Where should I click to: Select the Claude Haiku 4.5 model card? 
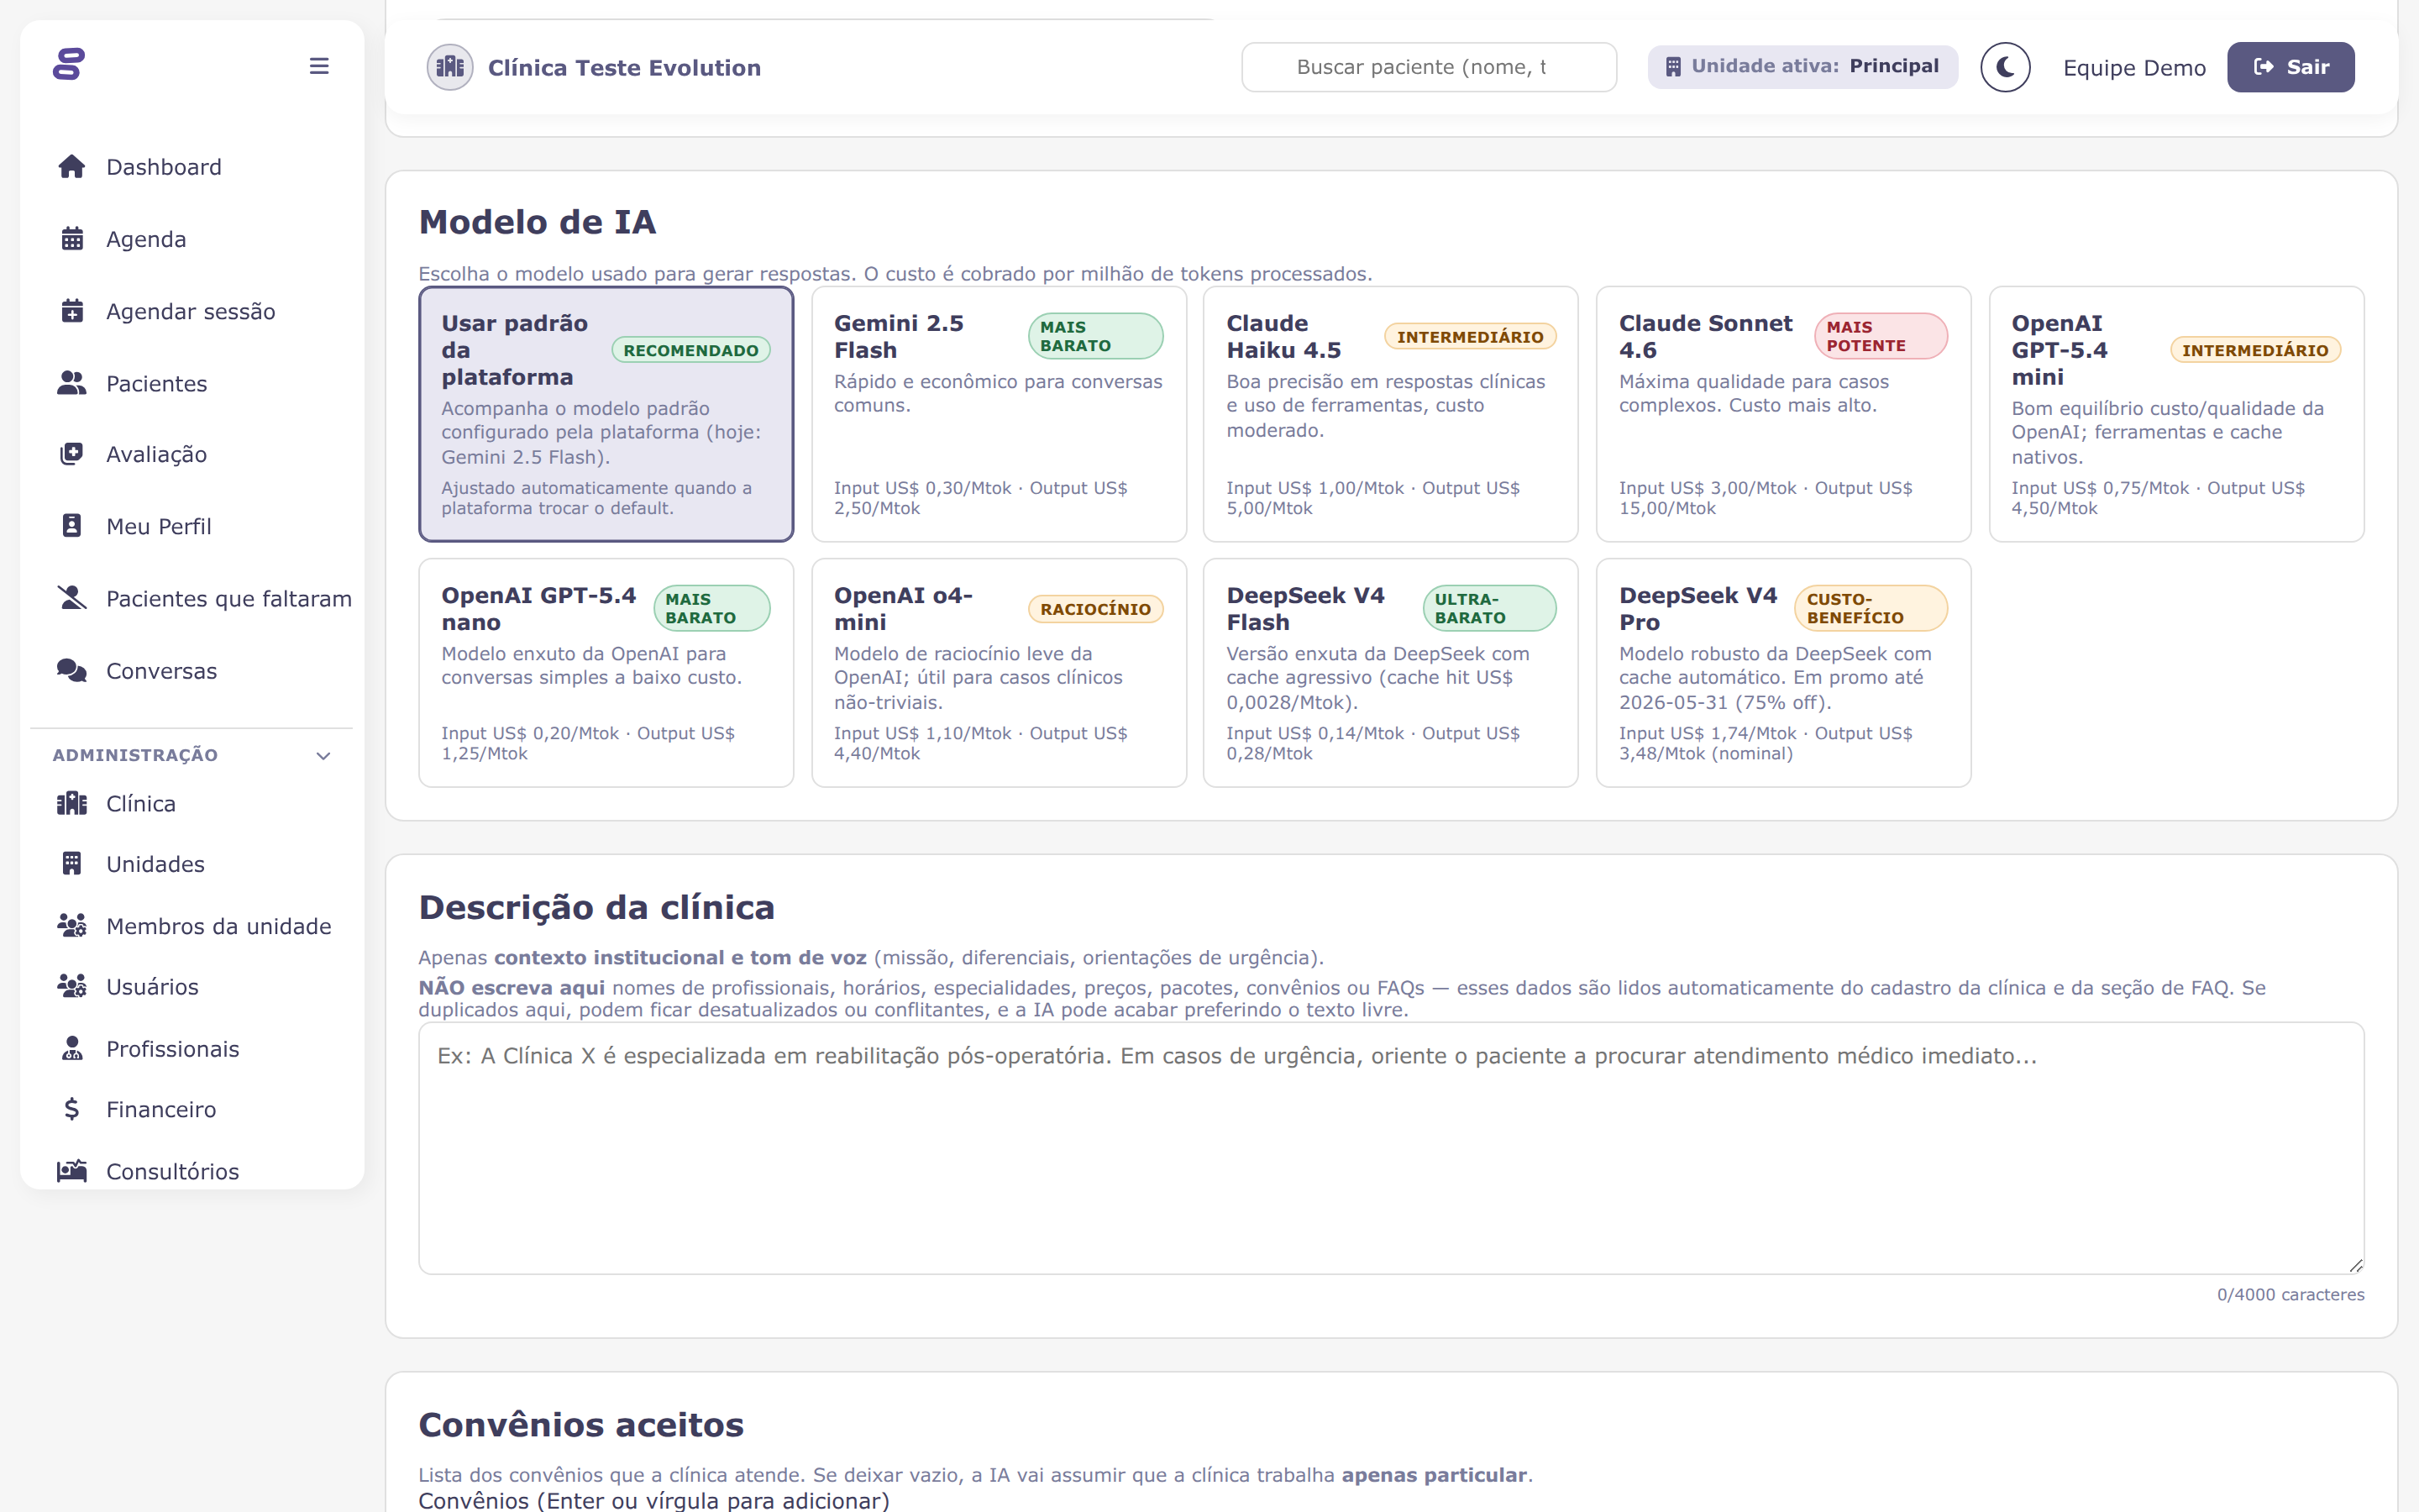tap(1390, 414)
